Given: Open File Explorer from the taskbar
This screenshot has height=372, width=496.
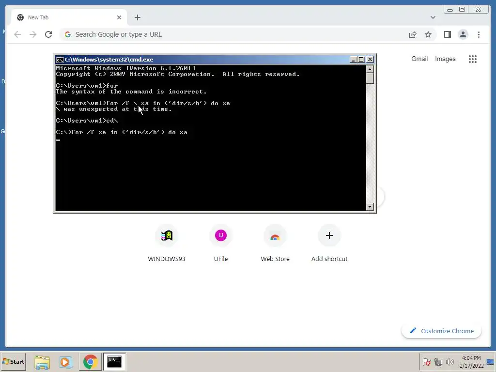Looking at the screenshot, I should 42,362.
